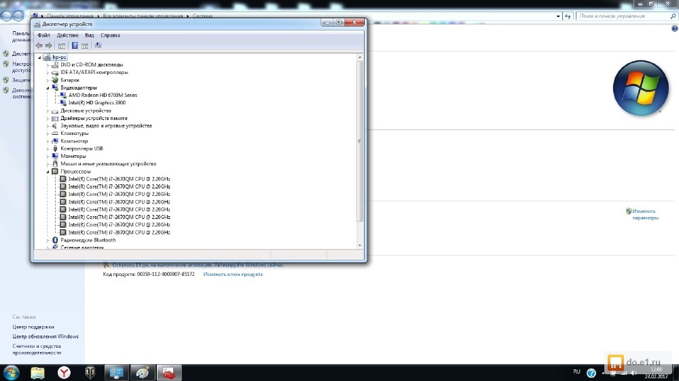Expand IDE ATA/ATAPI контроллеры
The image size is (679, 381).
[48, 73]
